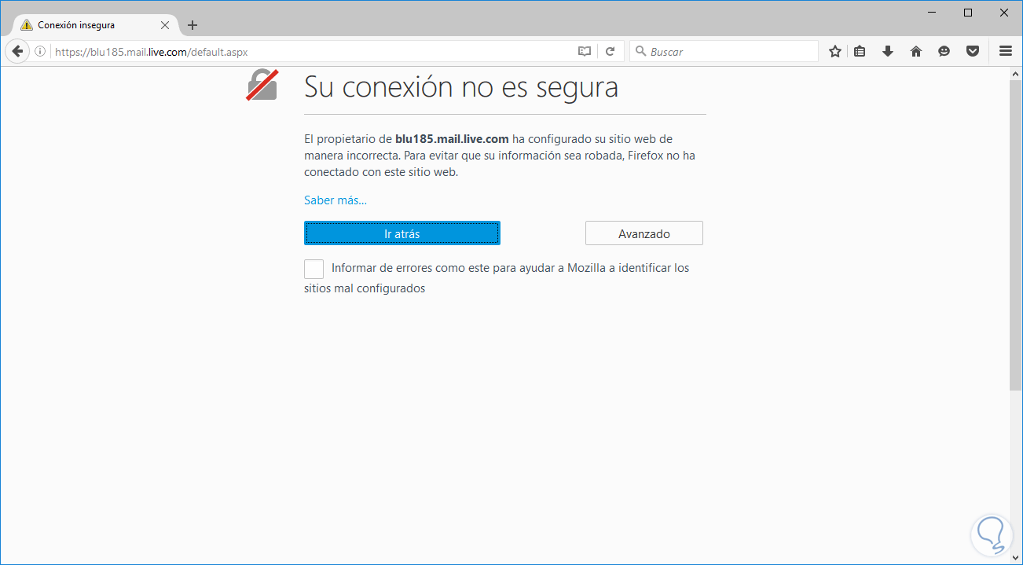Image resolution: width=1023 pixels, height=565 pixels.
Task: Open the Hello smiley chat icon
Action: tap(944, 52)
